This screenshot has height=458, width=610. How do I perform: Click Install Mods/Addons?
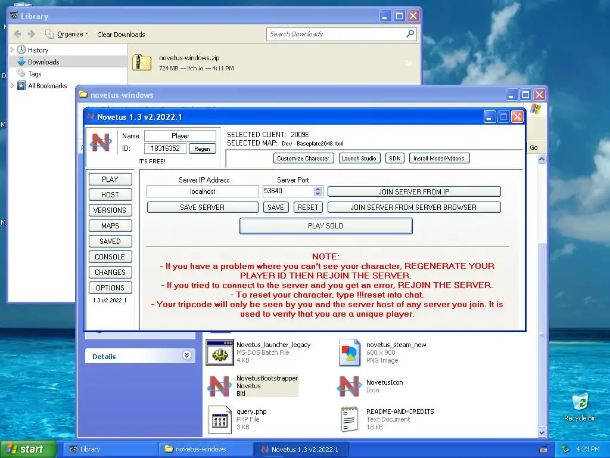pos(439,158)
